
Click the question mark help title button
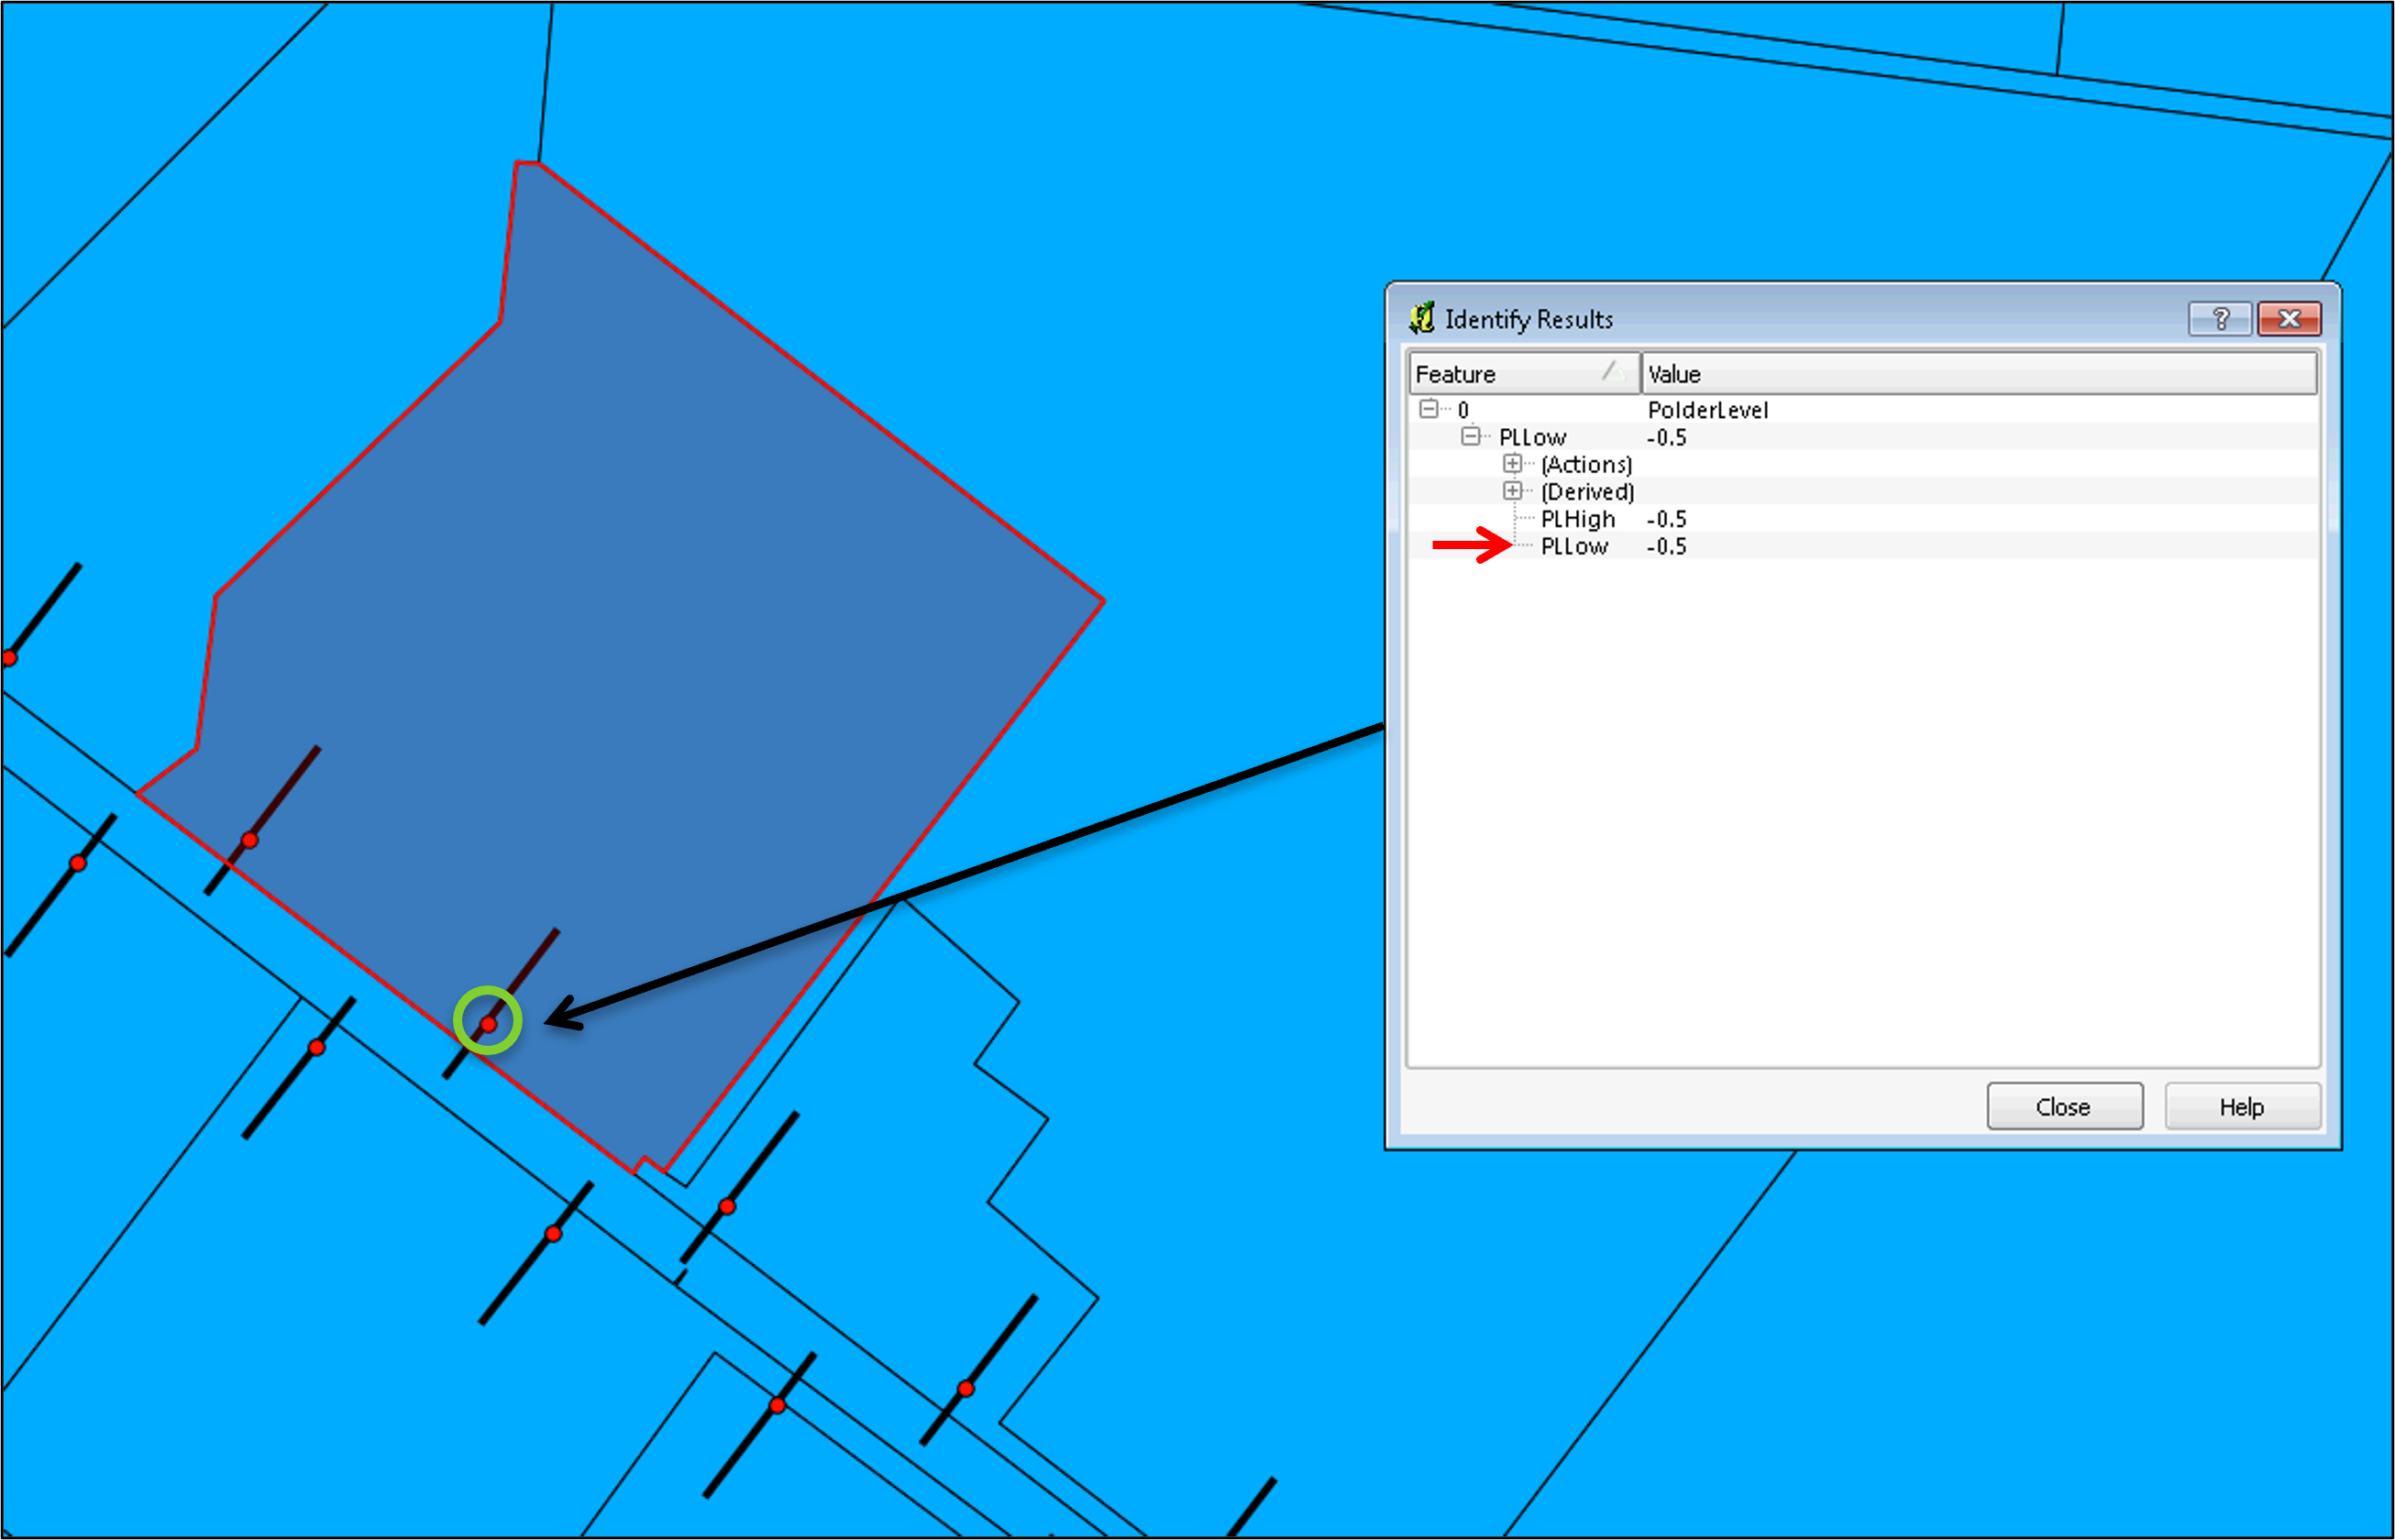[2219, 319]
